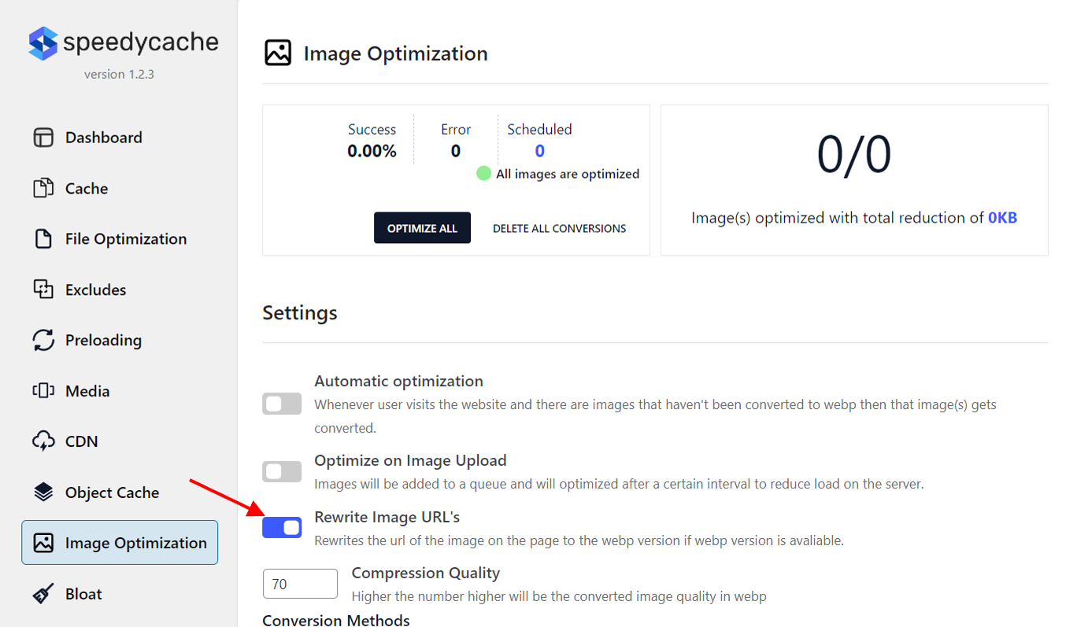
Task: Click the Image Optimization page title
Action: click(396, 53)
